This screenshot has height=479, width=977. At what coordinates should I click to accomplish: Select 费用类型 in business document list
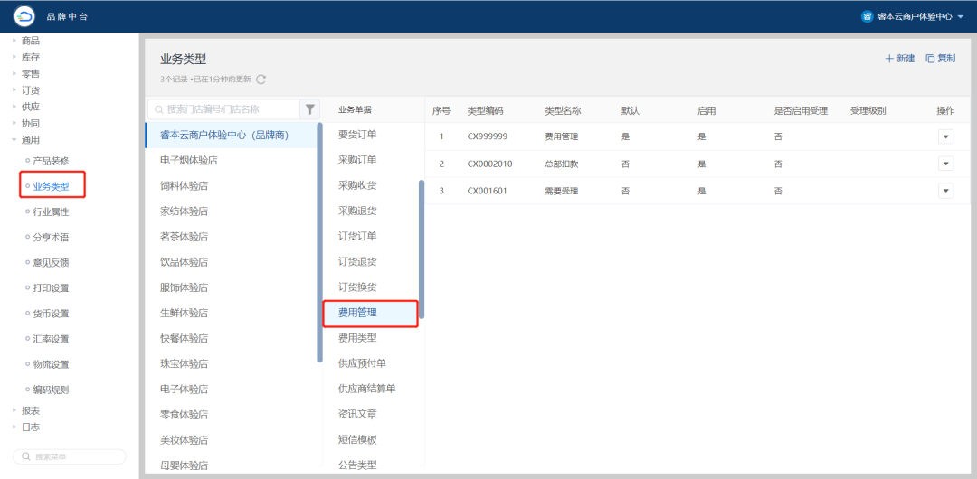tap(357, 338)
